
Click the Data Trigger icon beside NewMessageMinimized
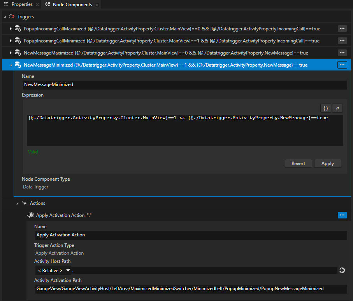pyautogui.click(x=18, y=65)
